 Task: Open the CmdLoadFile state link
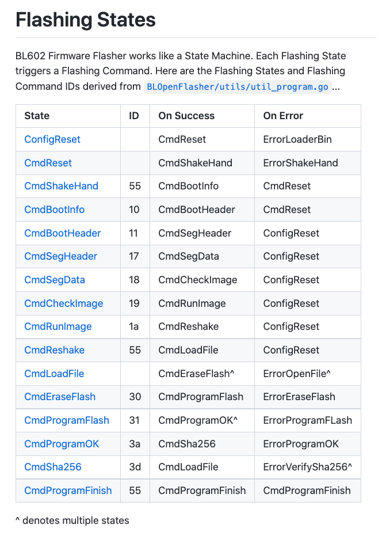(x=54, y=374)
